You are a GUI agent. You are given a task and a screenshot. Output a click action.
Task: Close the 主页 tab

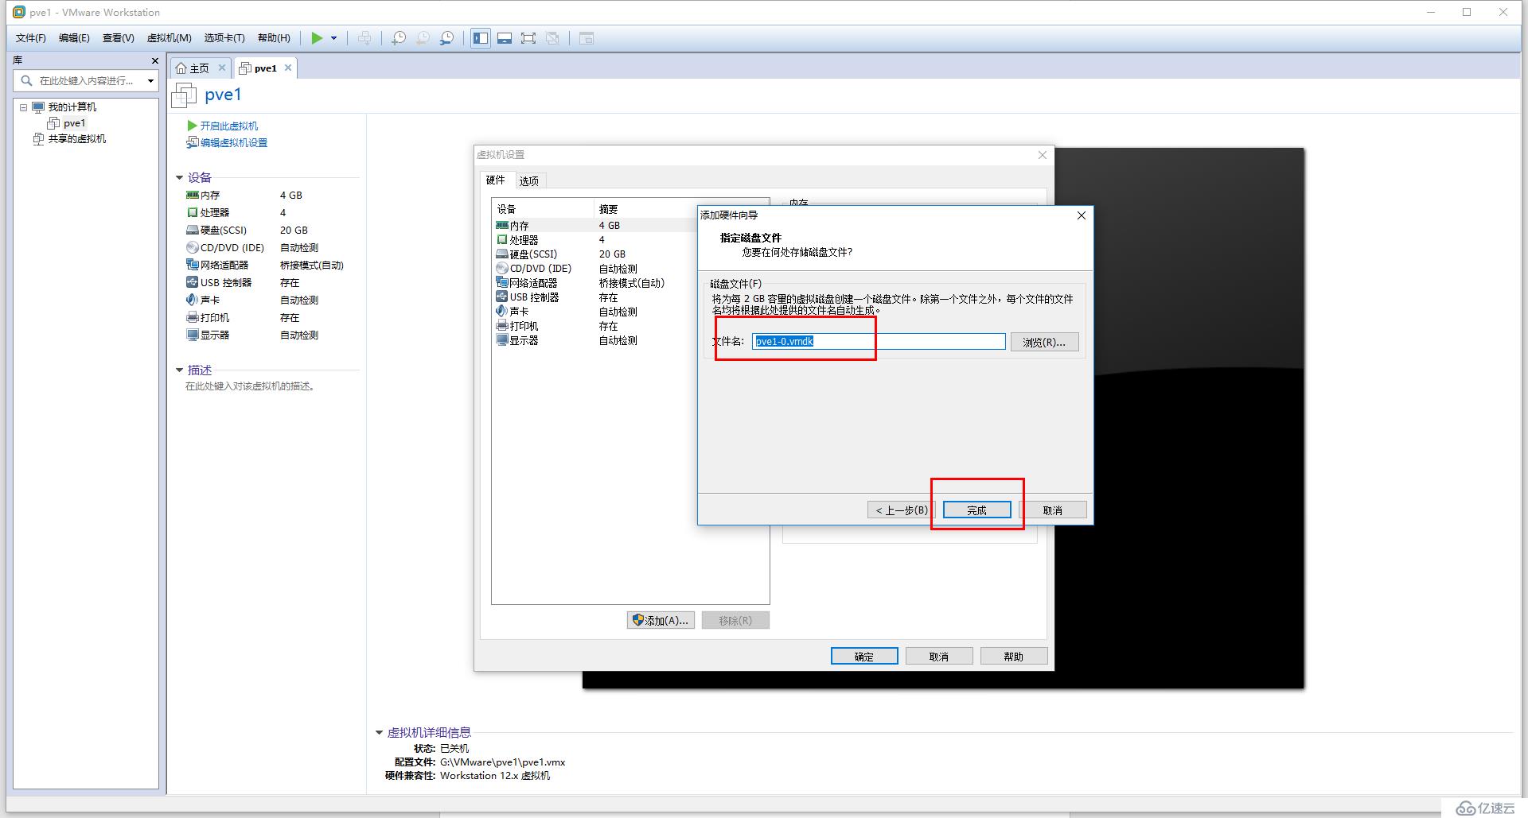pyautogui.click(x=222, y=68)
